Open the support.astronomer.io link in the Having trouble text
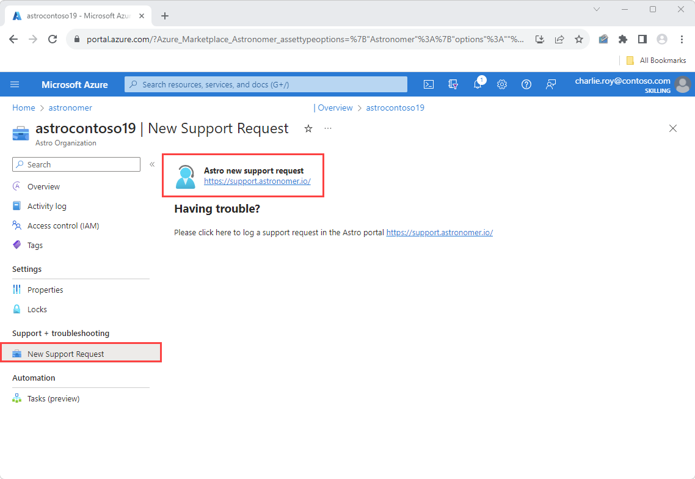This screenshot has height=479, width=695. 439,232
